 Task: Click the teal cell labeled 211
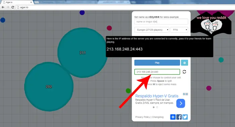[x=82, y=53]
